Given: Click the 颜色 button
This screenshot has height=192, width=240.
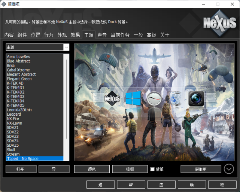Looking at the screenshot, I should coord(92,169).
